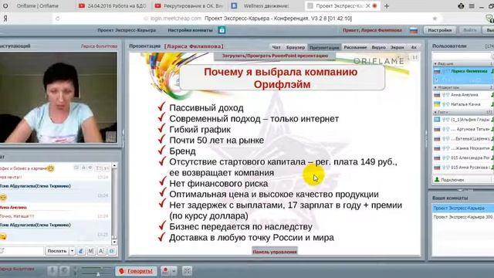
Task: Switch to the Oriflame browser tab
Action: click(37, 6)
